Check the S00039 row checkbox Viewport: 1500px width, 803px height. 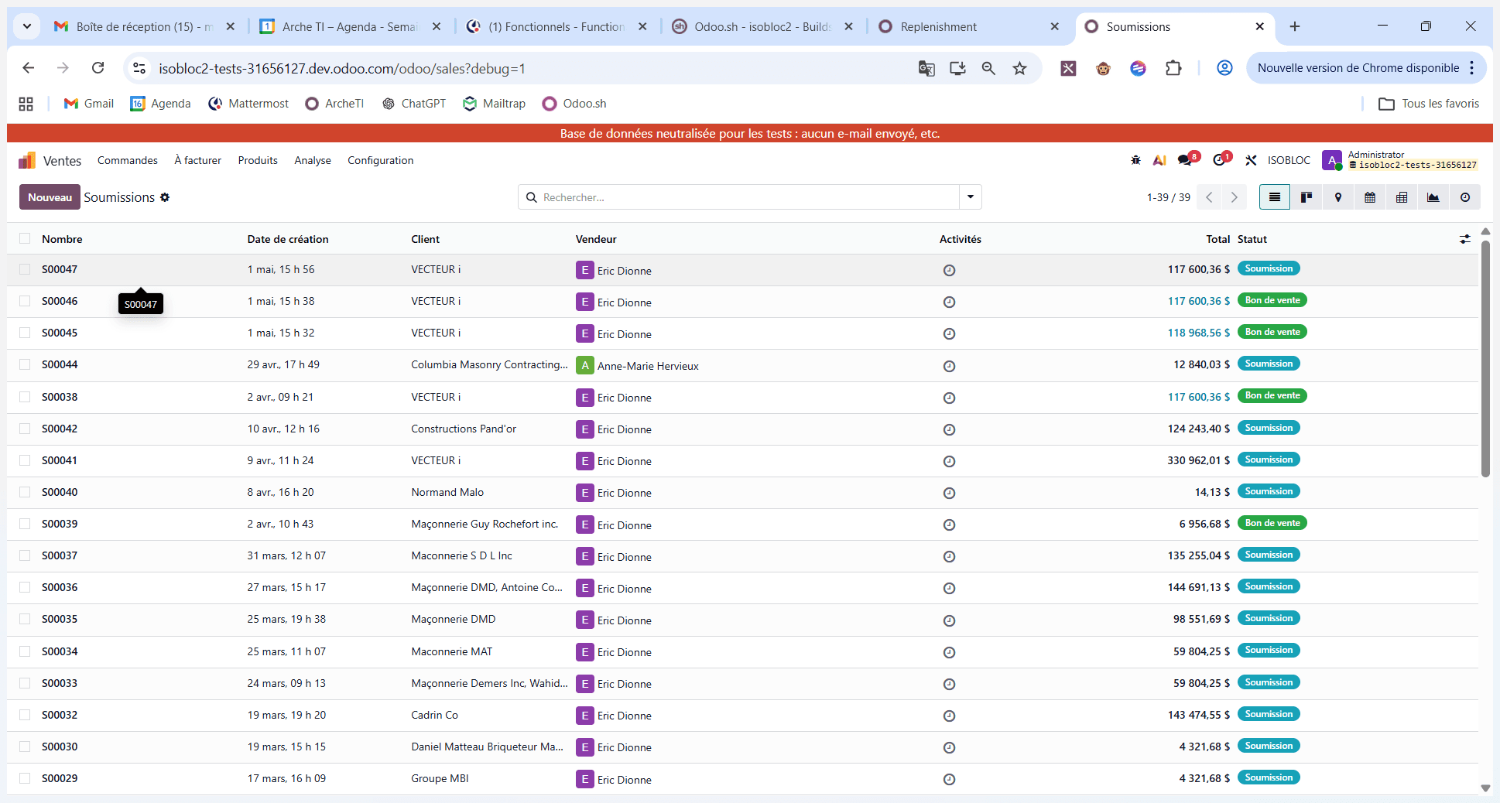25,524
